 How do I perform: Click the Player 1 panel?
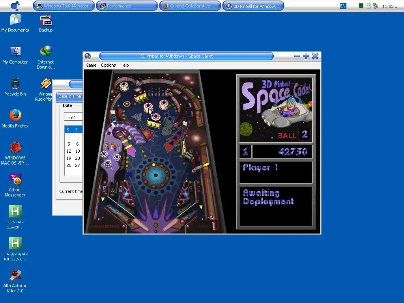point(276,172)
